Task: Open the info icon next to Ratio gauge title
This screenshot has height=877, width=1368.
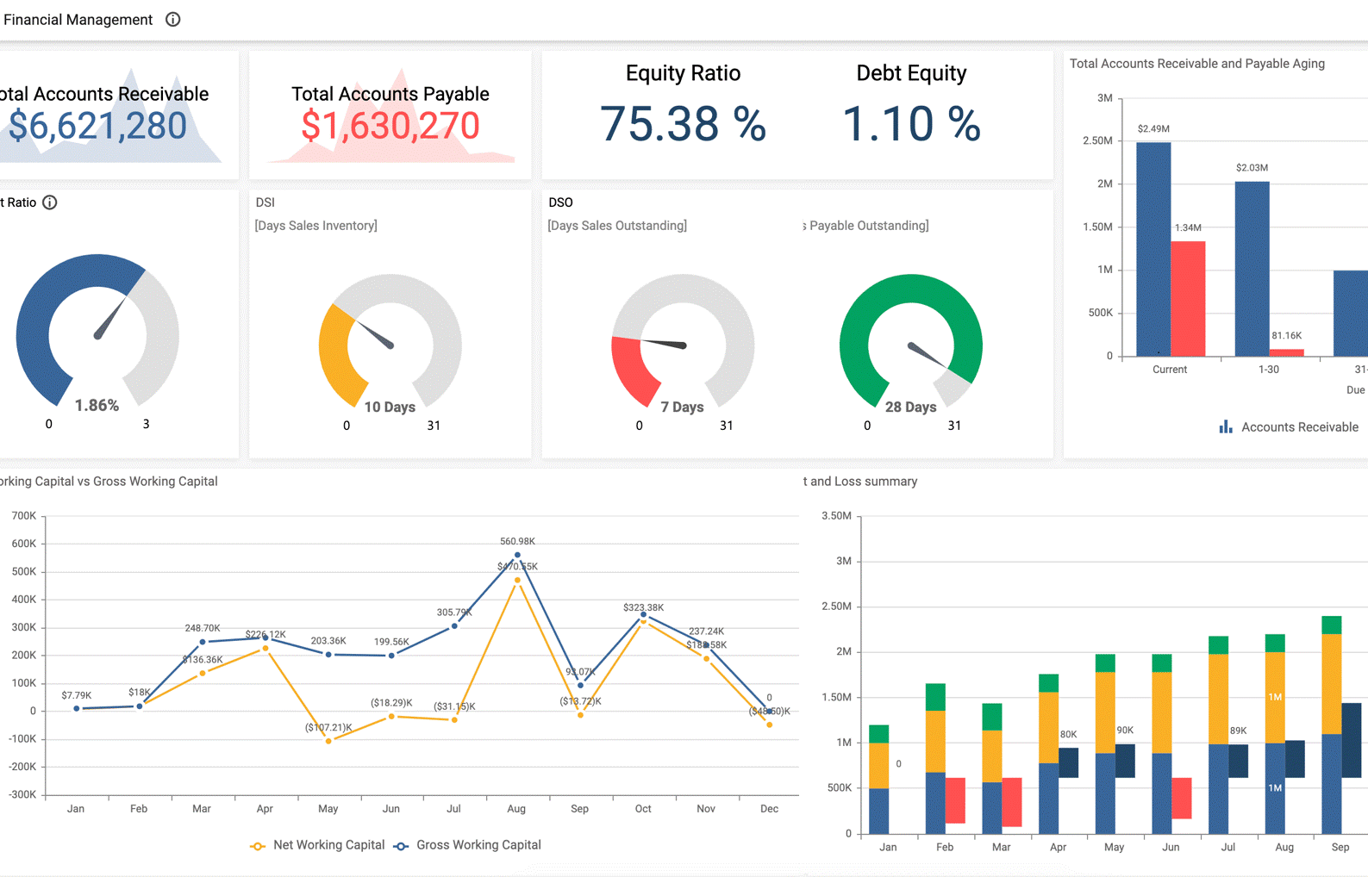Action: pos(50,202)
